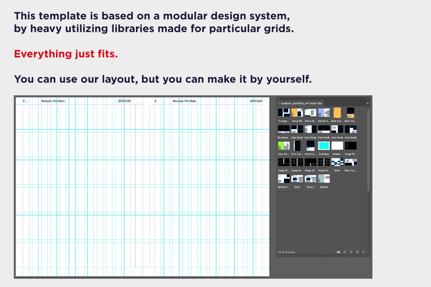Screen dimensions: 431x287
Task: Select the 3 Image... library item
Action: click(x=284, y=113)
